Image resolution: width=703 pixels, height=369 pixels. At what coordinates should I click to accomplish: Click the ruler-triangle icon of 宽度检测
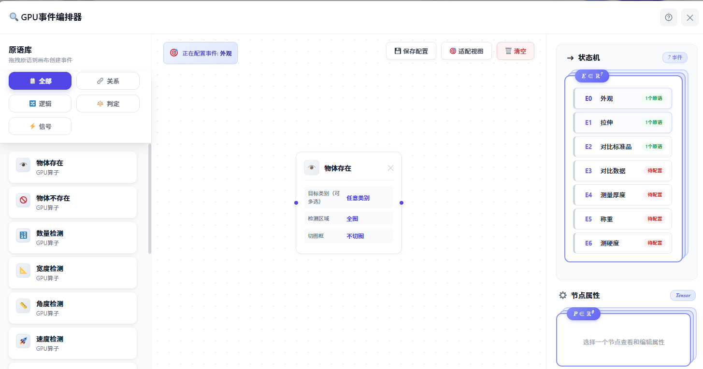click(x=23, y=271)
